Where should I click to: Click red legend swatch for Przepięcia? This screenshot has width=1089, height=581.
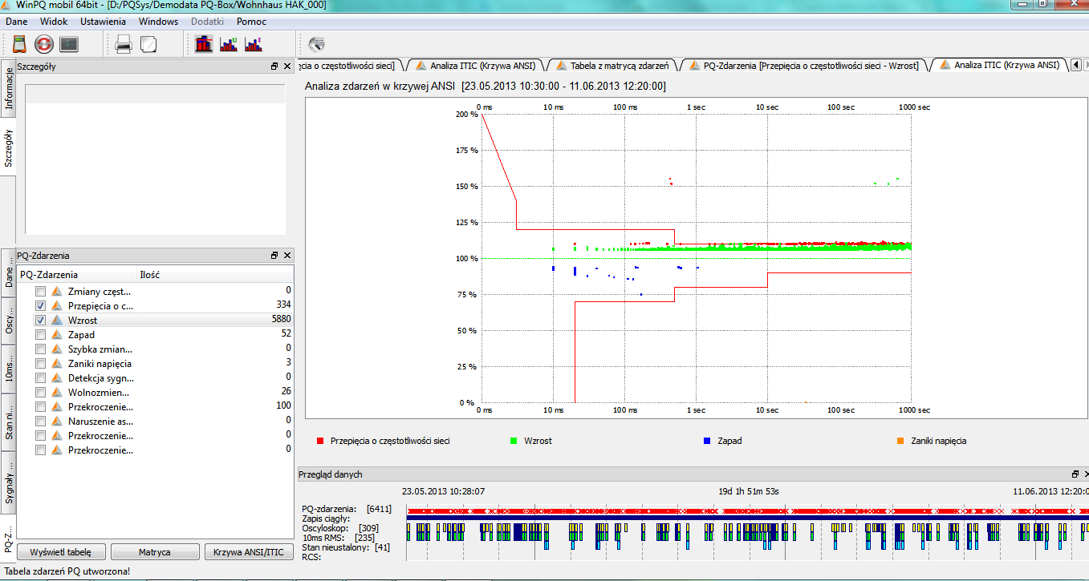pyautogui.click(x=320, y=441)
